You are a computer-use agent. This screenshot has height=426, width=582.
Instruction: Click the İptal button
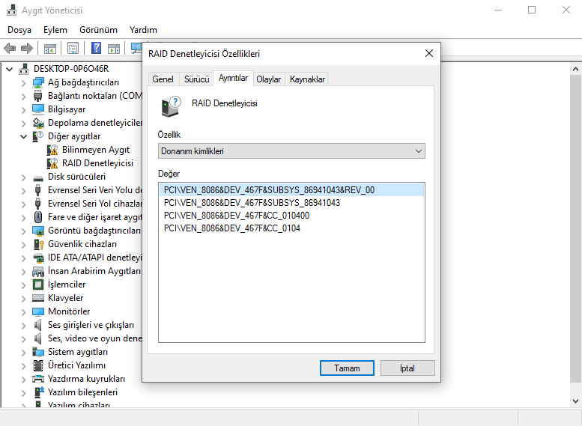[x=407, y=368]
